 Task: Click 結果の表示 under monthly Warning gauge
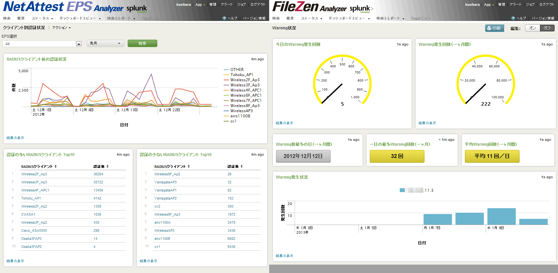pyautogui.click(x=427, y=123)
